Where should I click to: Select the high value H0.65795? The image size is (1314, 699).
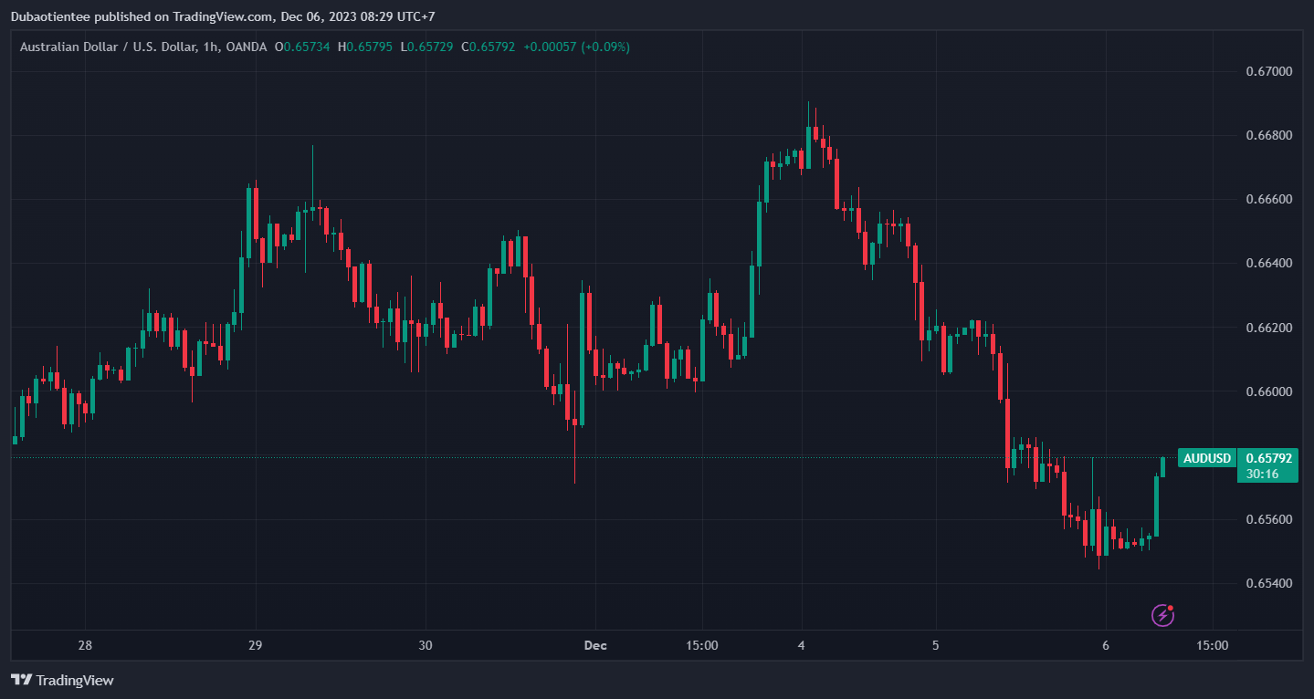pos(364,47)
